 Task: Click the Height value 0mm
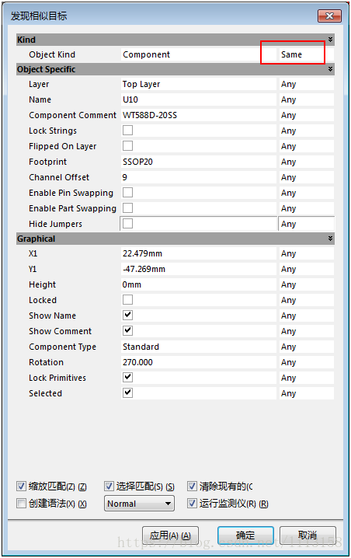(199, 284)
